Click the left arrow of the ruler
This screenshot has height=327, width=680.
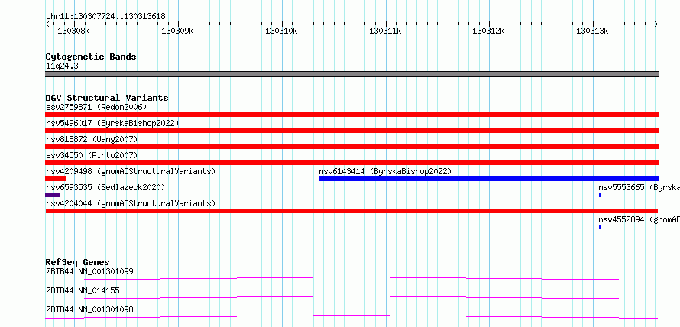(x=47, y=24)
